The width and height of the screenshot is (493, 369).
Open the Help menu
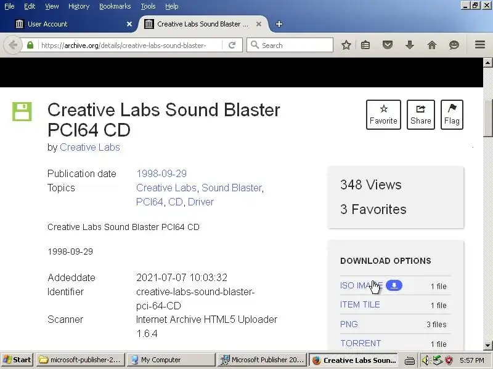[172, 6]
